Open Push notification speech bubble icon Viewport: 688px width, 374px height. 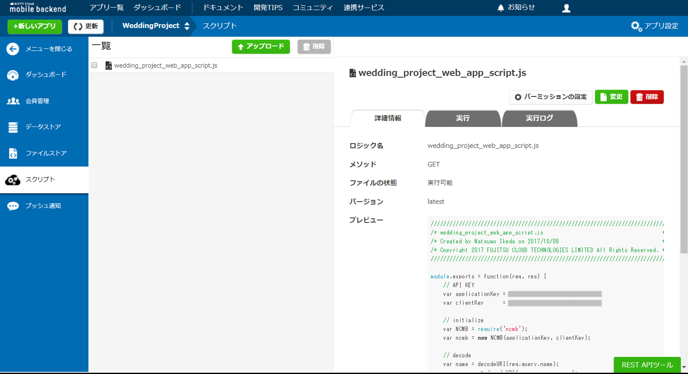(13, 206)
